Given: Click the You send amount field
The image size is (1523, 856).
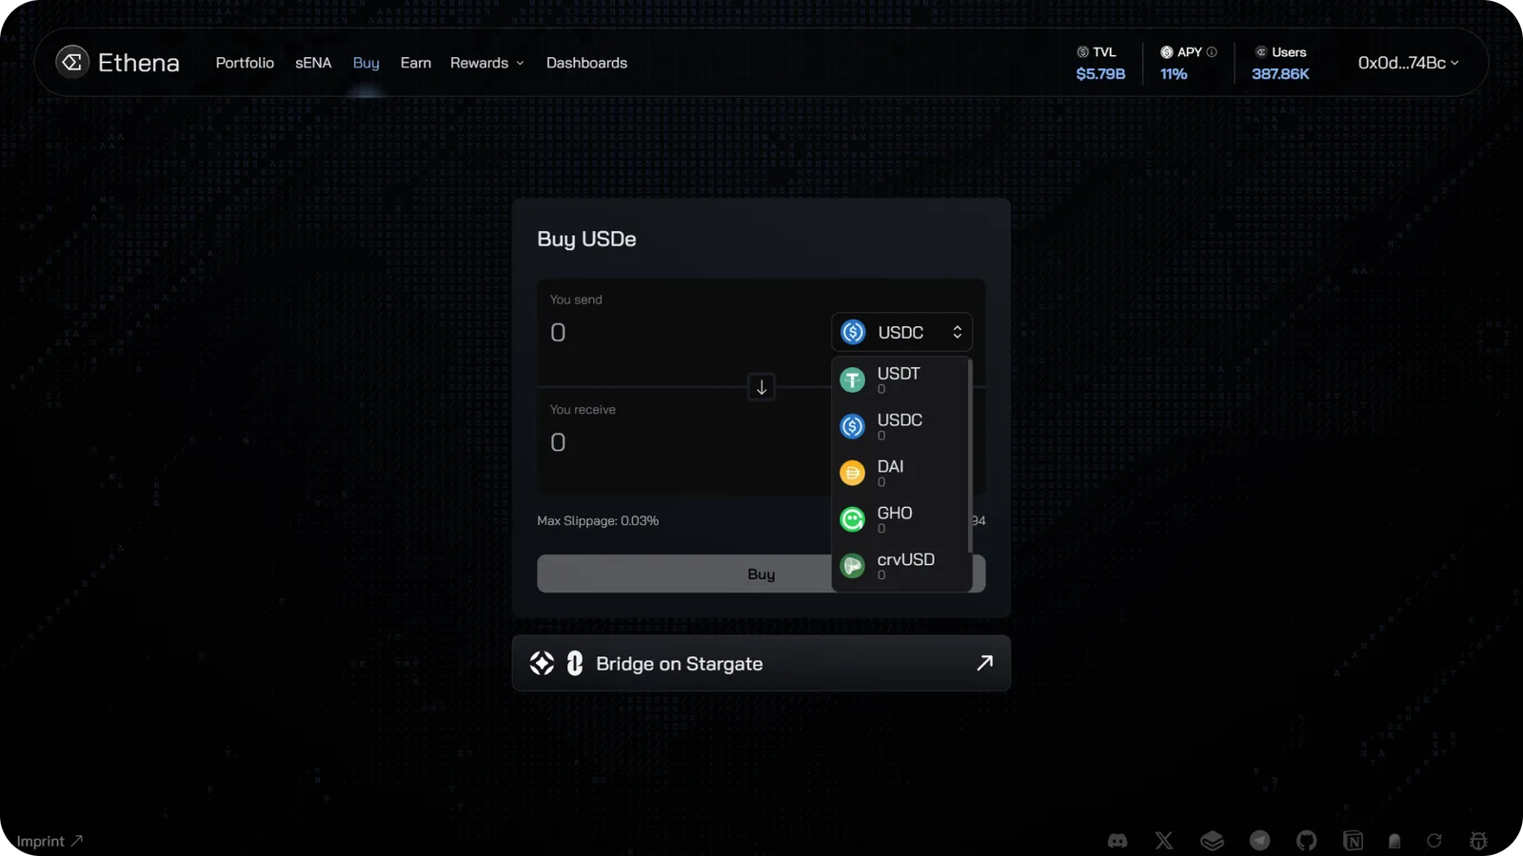Looking at the screenshot, I should [x=685, y=332].
